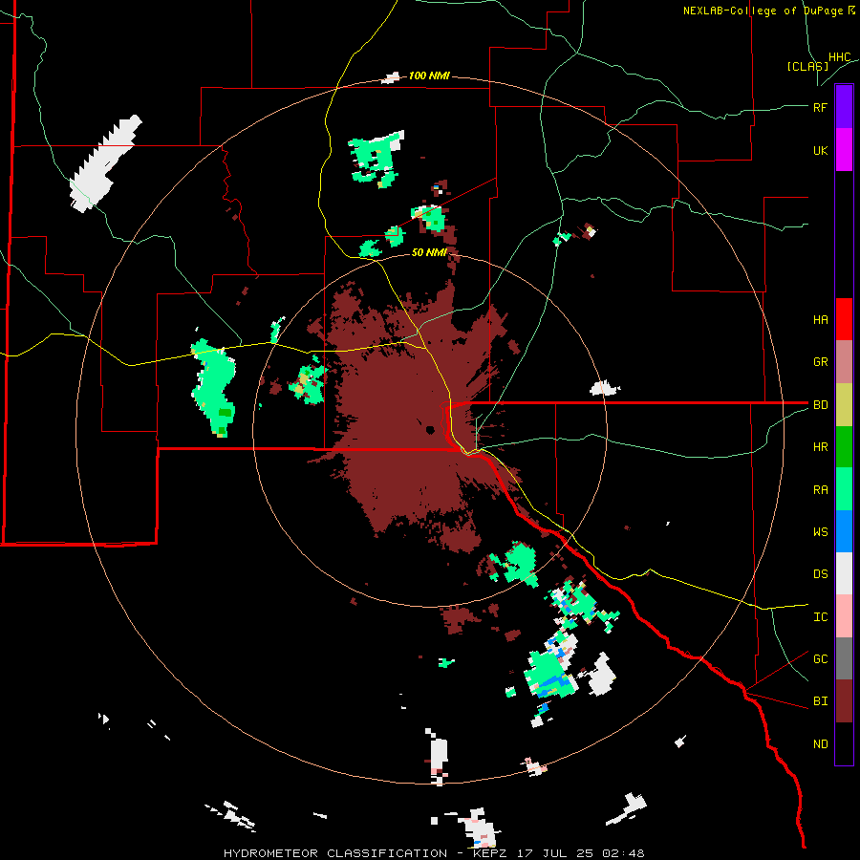Click the gray GC legend swatch

pos(844,658)
